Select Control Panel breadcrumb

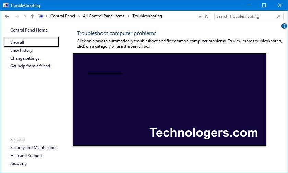click(63, 16)
